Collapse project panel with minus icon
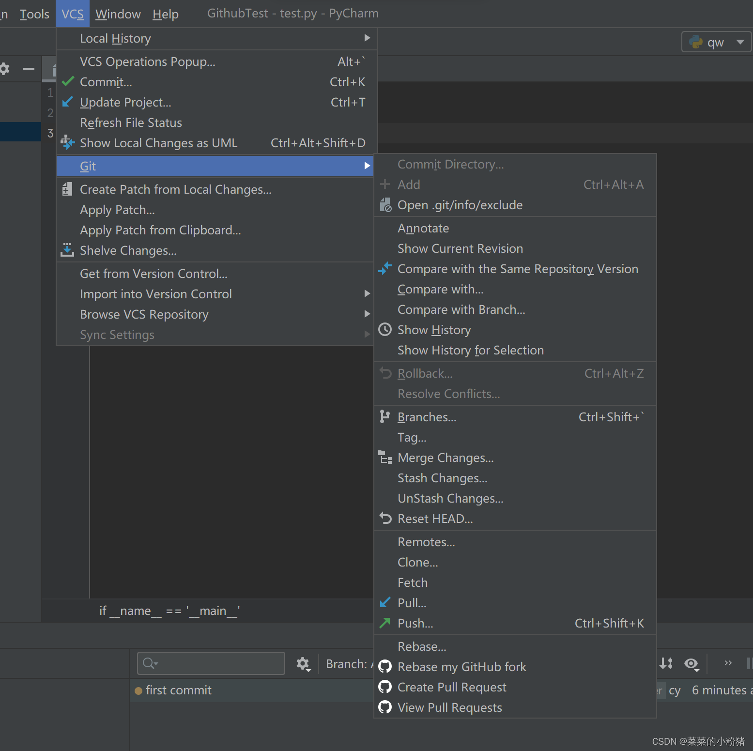Image resolution: width=753 pixels, height=751 pixels. [29, 69]
